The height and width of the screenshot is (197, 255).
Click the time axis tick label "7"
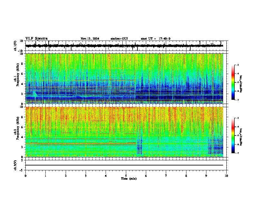(166, 176)
